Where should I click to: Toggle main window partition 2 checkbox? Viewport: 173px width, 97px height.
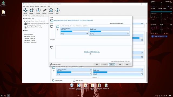[142, 74]
